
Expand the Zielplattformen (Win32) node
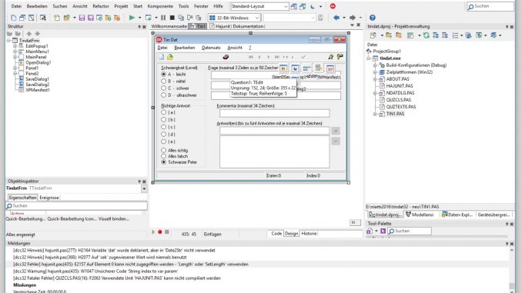click(375, 72)
